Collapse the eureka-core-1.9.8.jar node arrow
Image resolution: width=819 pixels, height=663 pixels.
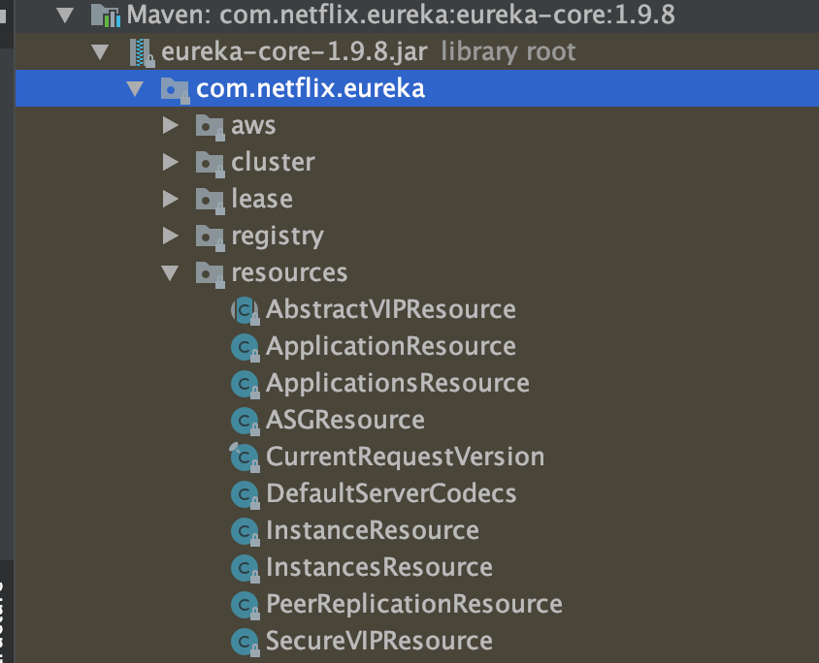[x=101, y=52]
